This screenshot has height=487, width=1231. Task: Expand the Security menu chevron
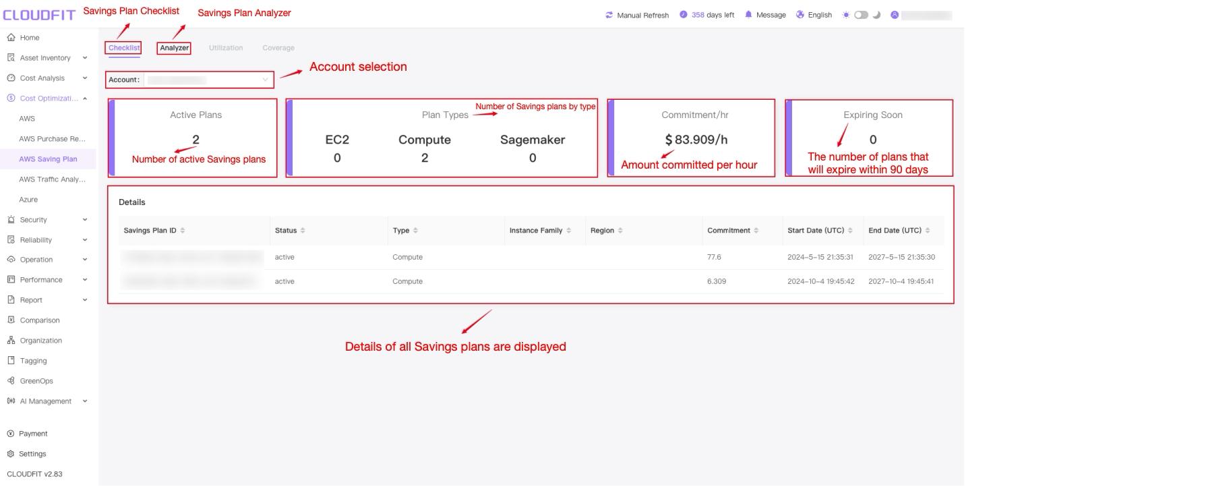click(85, 220)
